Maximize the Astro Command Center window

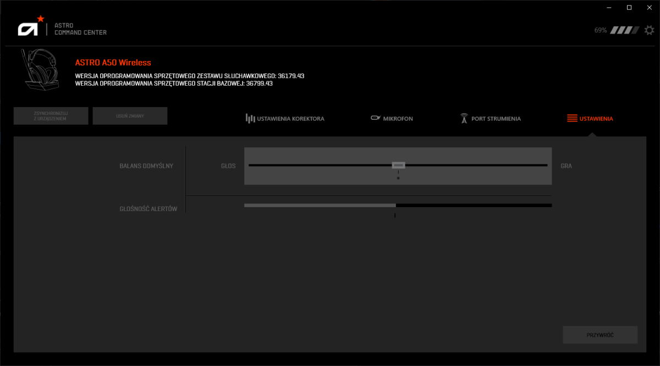[629, 7]
